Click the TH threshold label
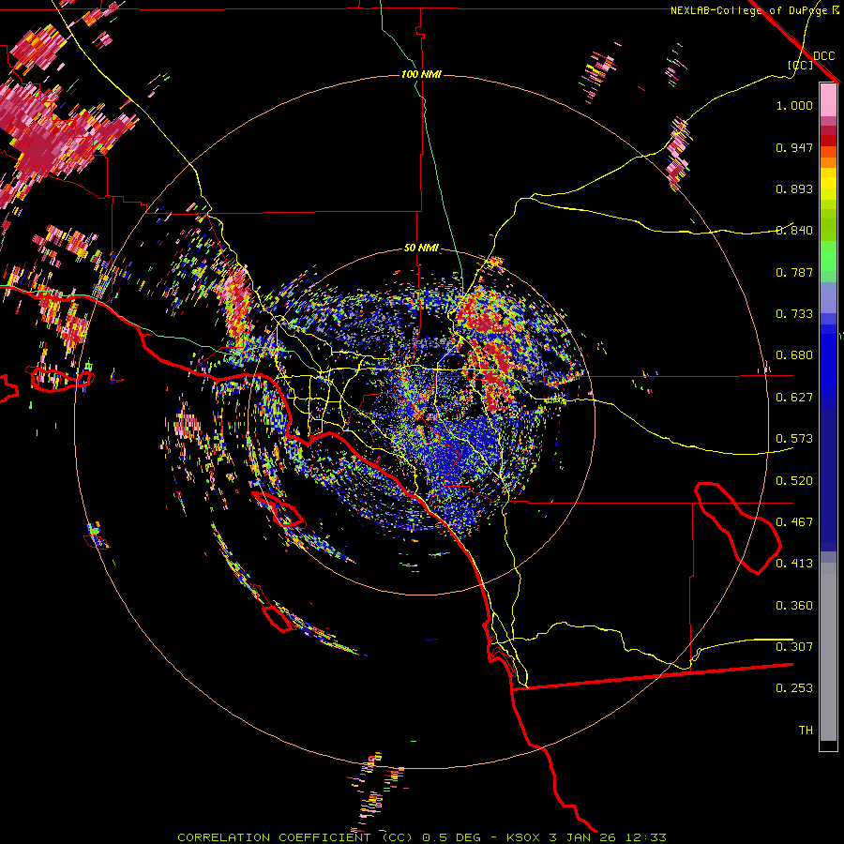 pos(806,731)
